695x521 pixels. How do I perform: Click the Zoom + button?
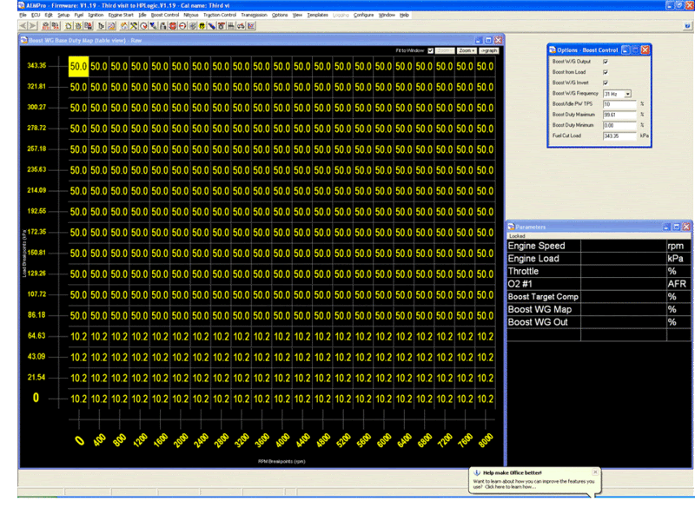pyautogui.click(x=467, y=50)
